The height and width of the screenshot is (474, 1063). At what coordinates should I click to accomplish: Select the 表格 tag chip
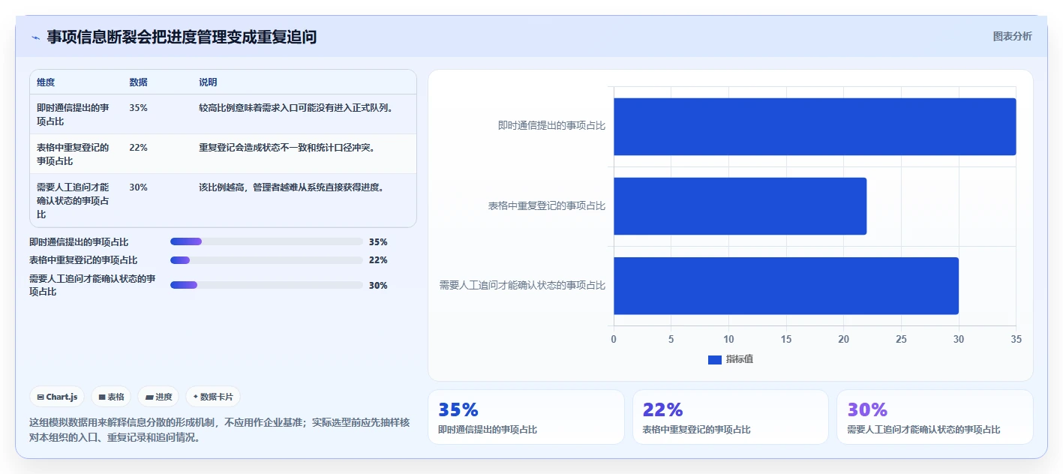(x=111, y=397)
